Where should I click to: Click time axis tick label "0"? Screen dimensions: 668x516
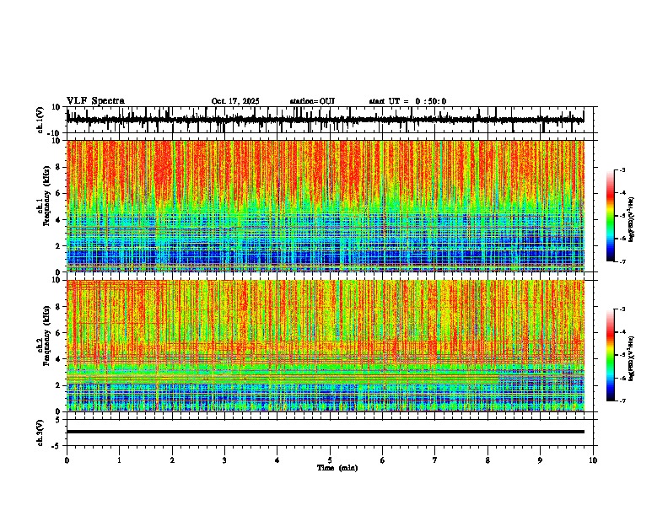67,460
